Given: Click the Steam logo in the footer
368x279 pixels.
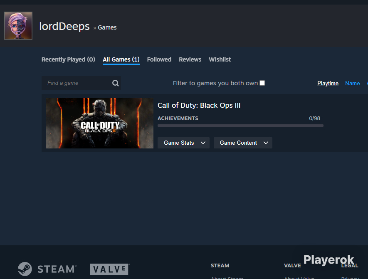Looking at the screenshot, I should point(47,269).
